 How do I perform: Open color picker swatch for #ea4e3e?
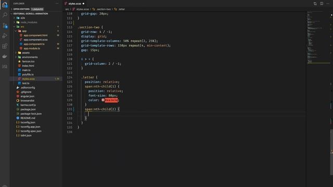103,100
